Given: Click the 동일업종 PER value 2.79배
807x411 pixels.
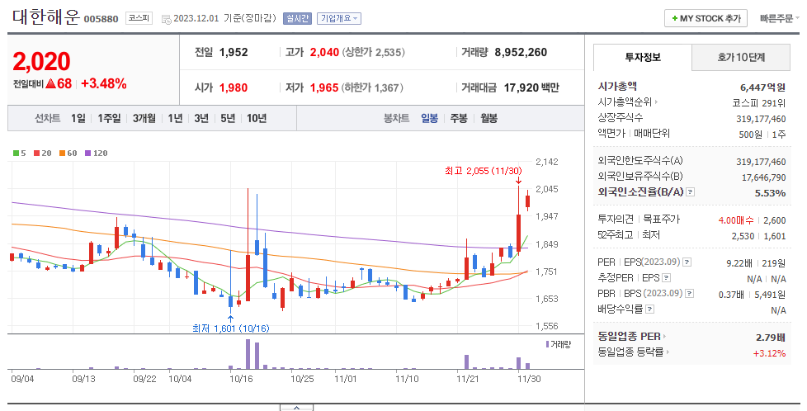Looking at the screenshot, I should 771,338.
